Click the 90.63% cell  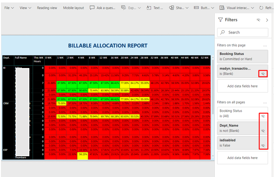(x=83, y=91)
